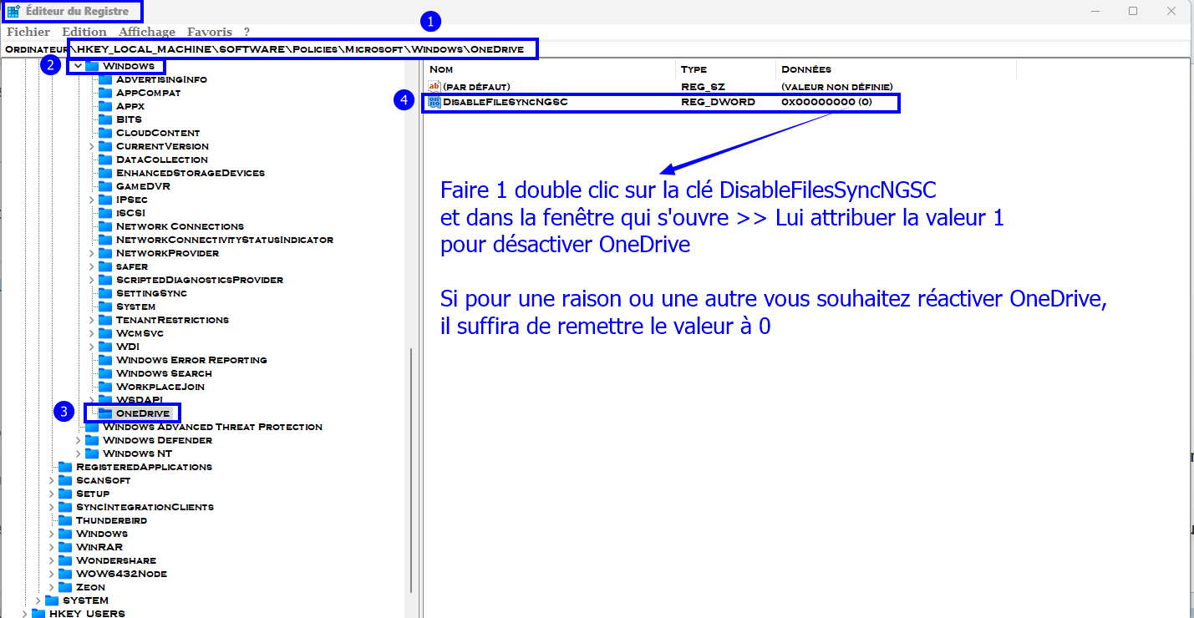Click the REG_DWORD type cell

tap(718, 103)
